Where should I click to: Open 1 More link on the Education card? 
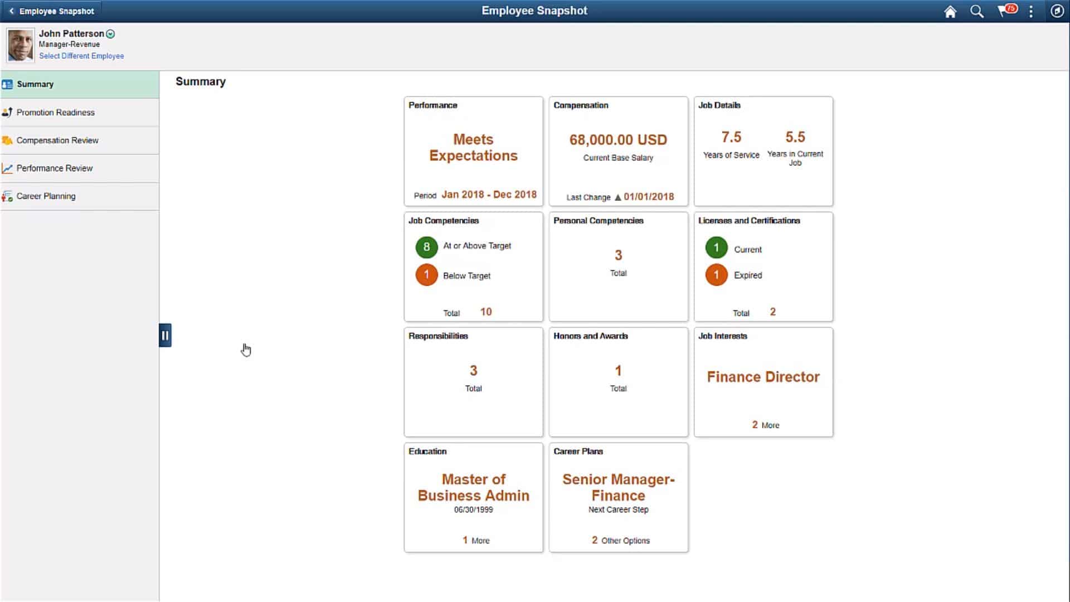[476, 540]
